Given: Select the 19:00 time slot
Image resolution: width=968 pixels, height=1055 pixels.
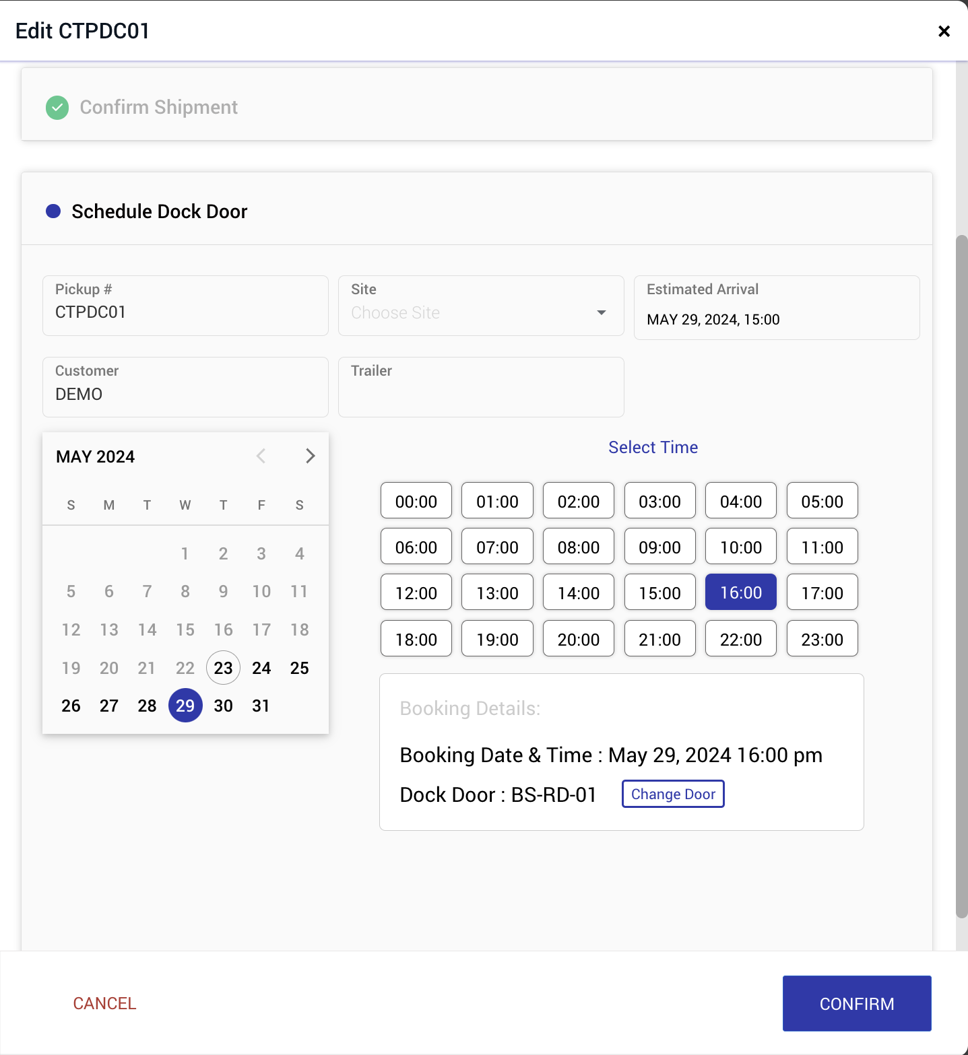Looking at the screenshot, I should [x=497, y=638].
